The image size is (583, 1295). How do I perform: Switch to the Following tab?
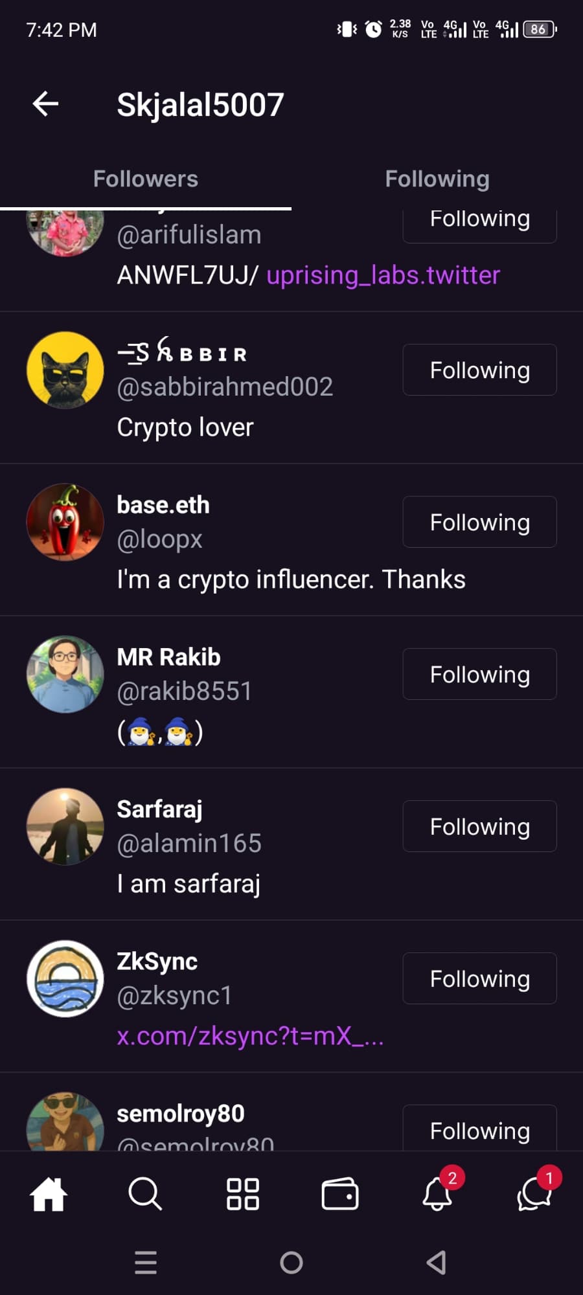(437, 179)
